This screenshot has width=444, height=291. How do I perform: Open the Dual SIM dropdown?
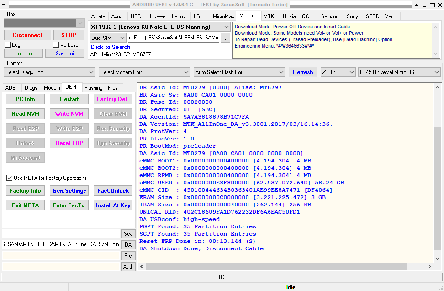tap(108, 38)
